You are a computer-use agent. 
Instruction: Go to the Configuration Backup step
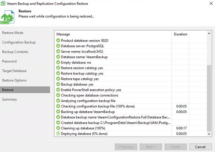point(19,43)
